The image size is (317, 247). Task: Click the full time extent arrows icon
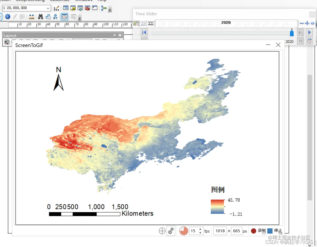point(313,24)
